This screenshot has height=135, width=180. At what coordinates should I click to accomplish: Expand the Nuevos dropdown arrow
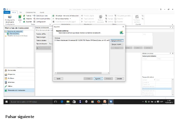(x=32, y=15)
